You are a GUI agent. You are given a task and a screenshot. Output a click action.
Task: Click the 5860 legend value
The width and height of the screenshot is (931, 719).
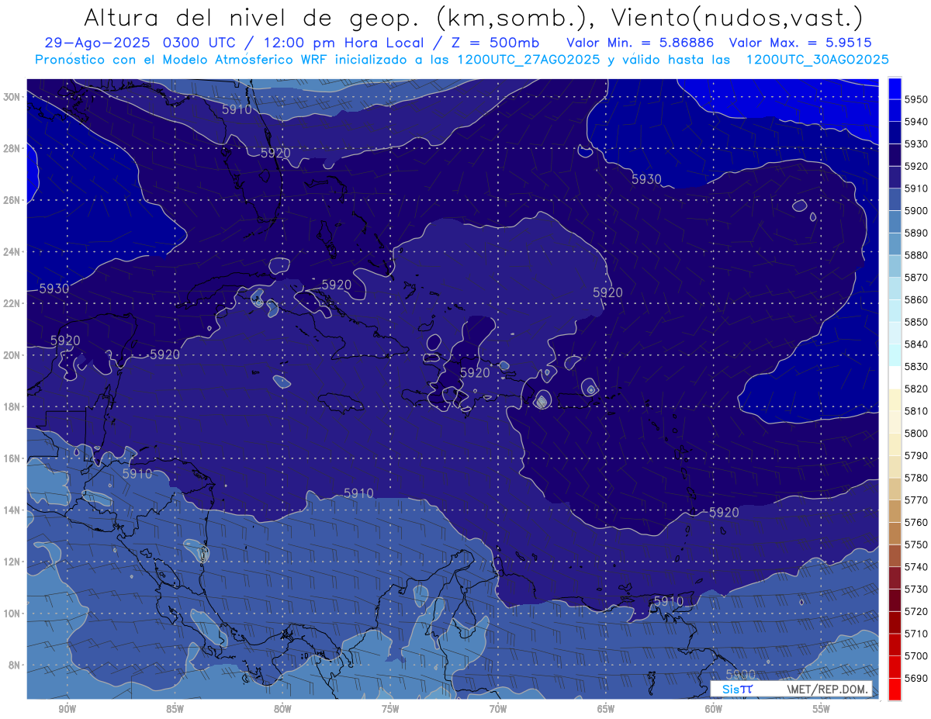pos(916,299)
